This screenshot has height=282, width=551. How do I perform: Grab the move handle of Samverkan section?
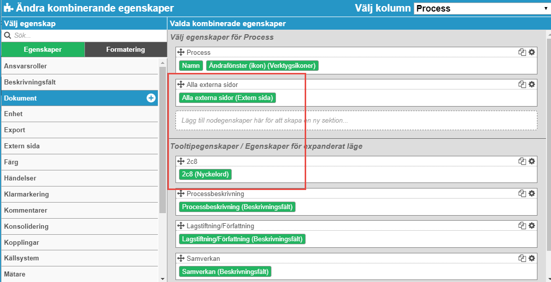pyautogui.click(x=181, y=258)
